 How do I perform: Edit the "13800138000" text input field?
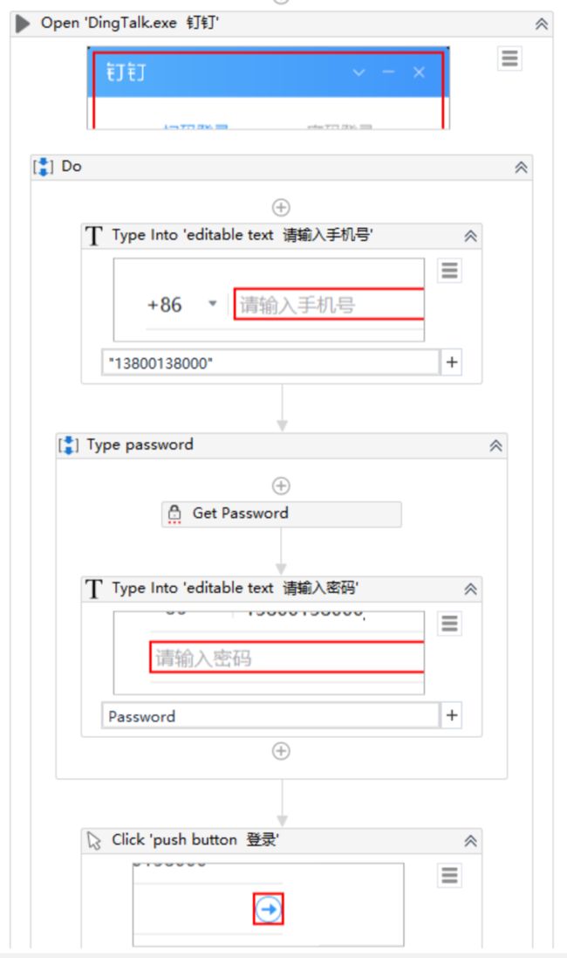pos(270,362)
